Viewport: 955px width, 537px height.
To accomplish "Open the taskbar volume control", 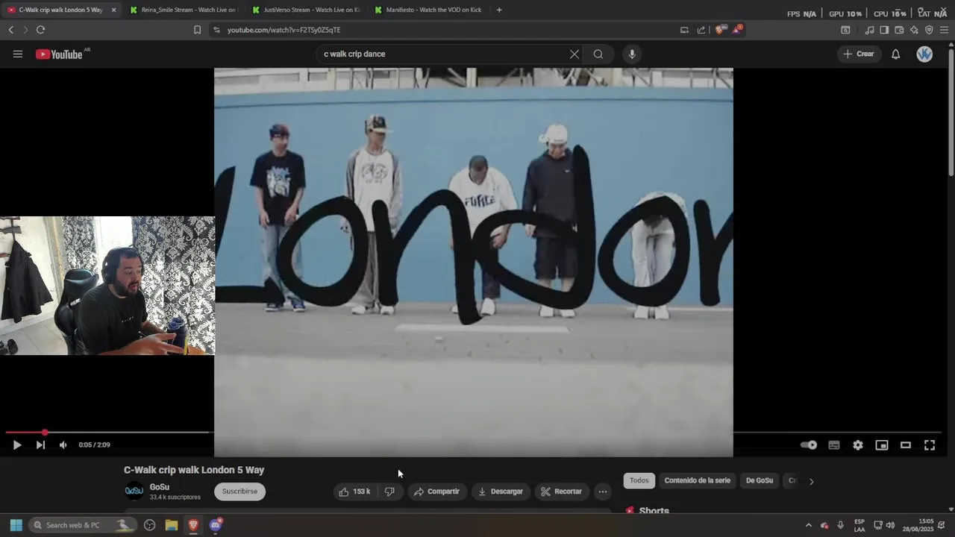I will pyautogui.click(x=890, y=525).
